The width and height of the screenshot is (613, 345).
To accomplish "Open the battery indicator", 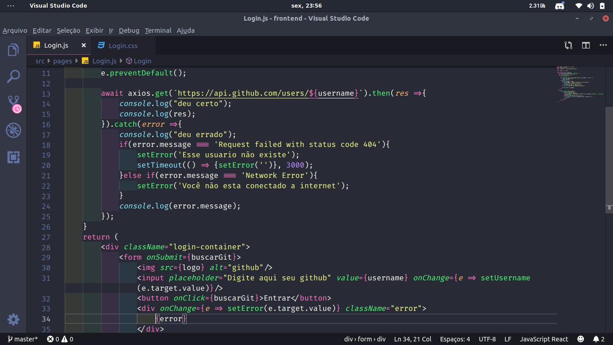I will 603,6.
